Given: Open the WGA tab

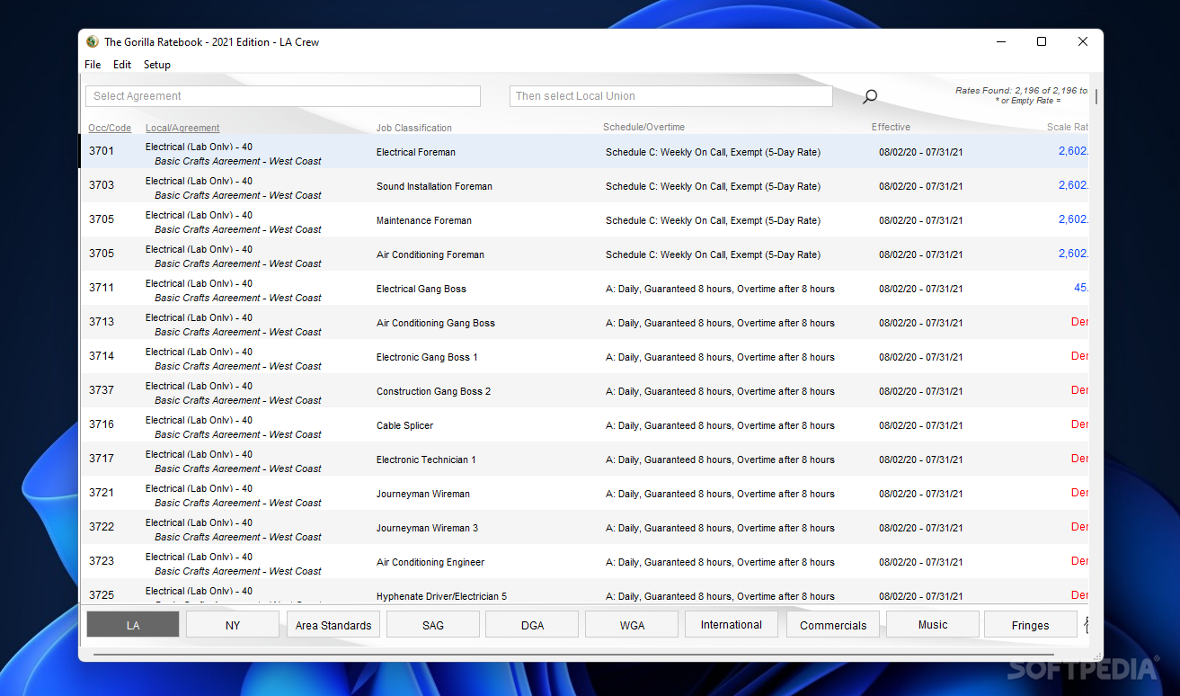Looking at the screenshot, I should [x=633, y=625].
